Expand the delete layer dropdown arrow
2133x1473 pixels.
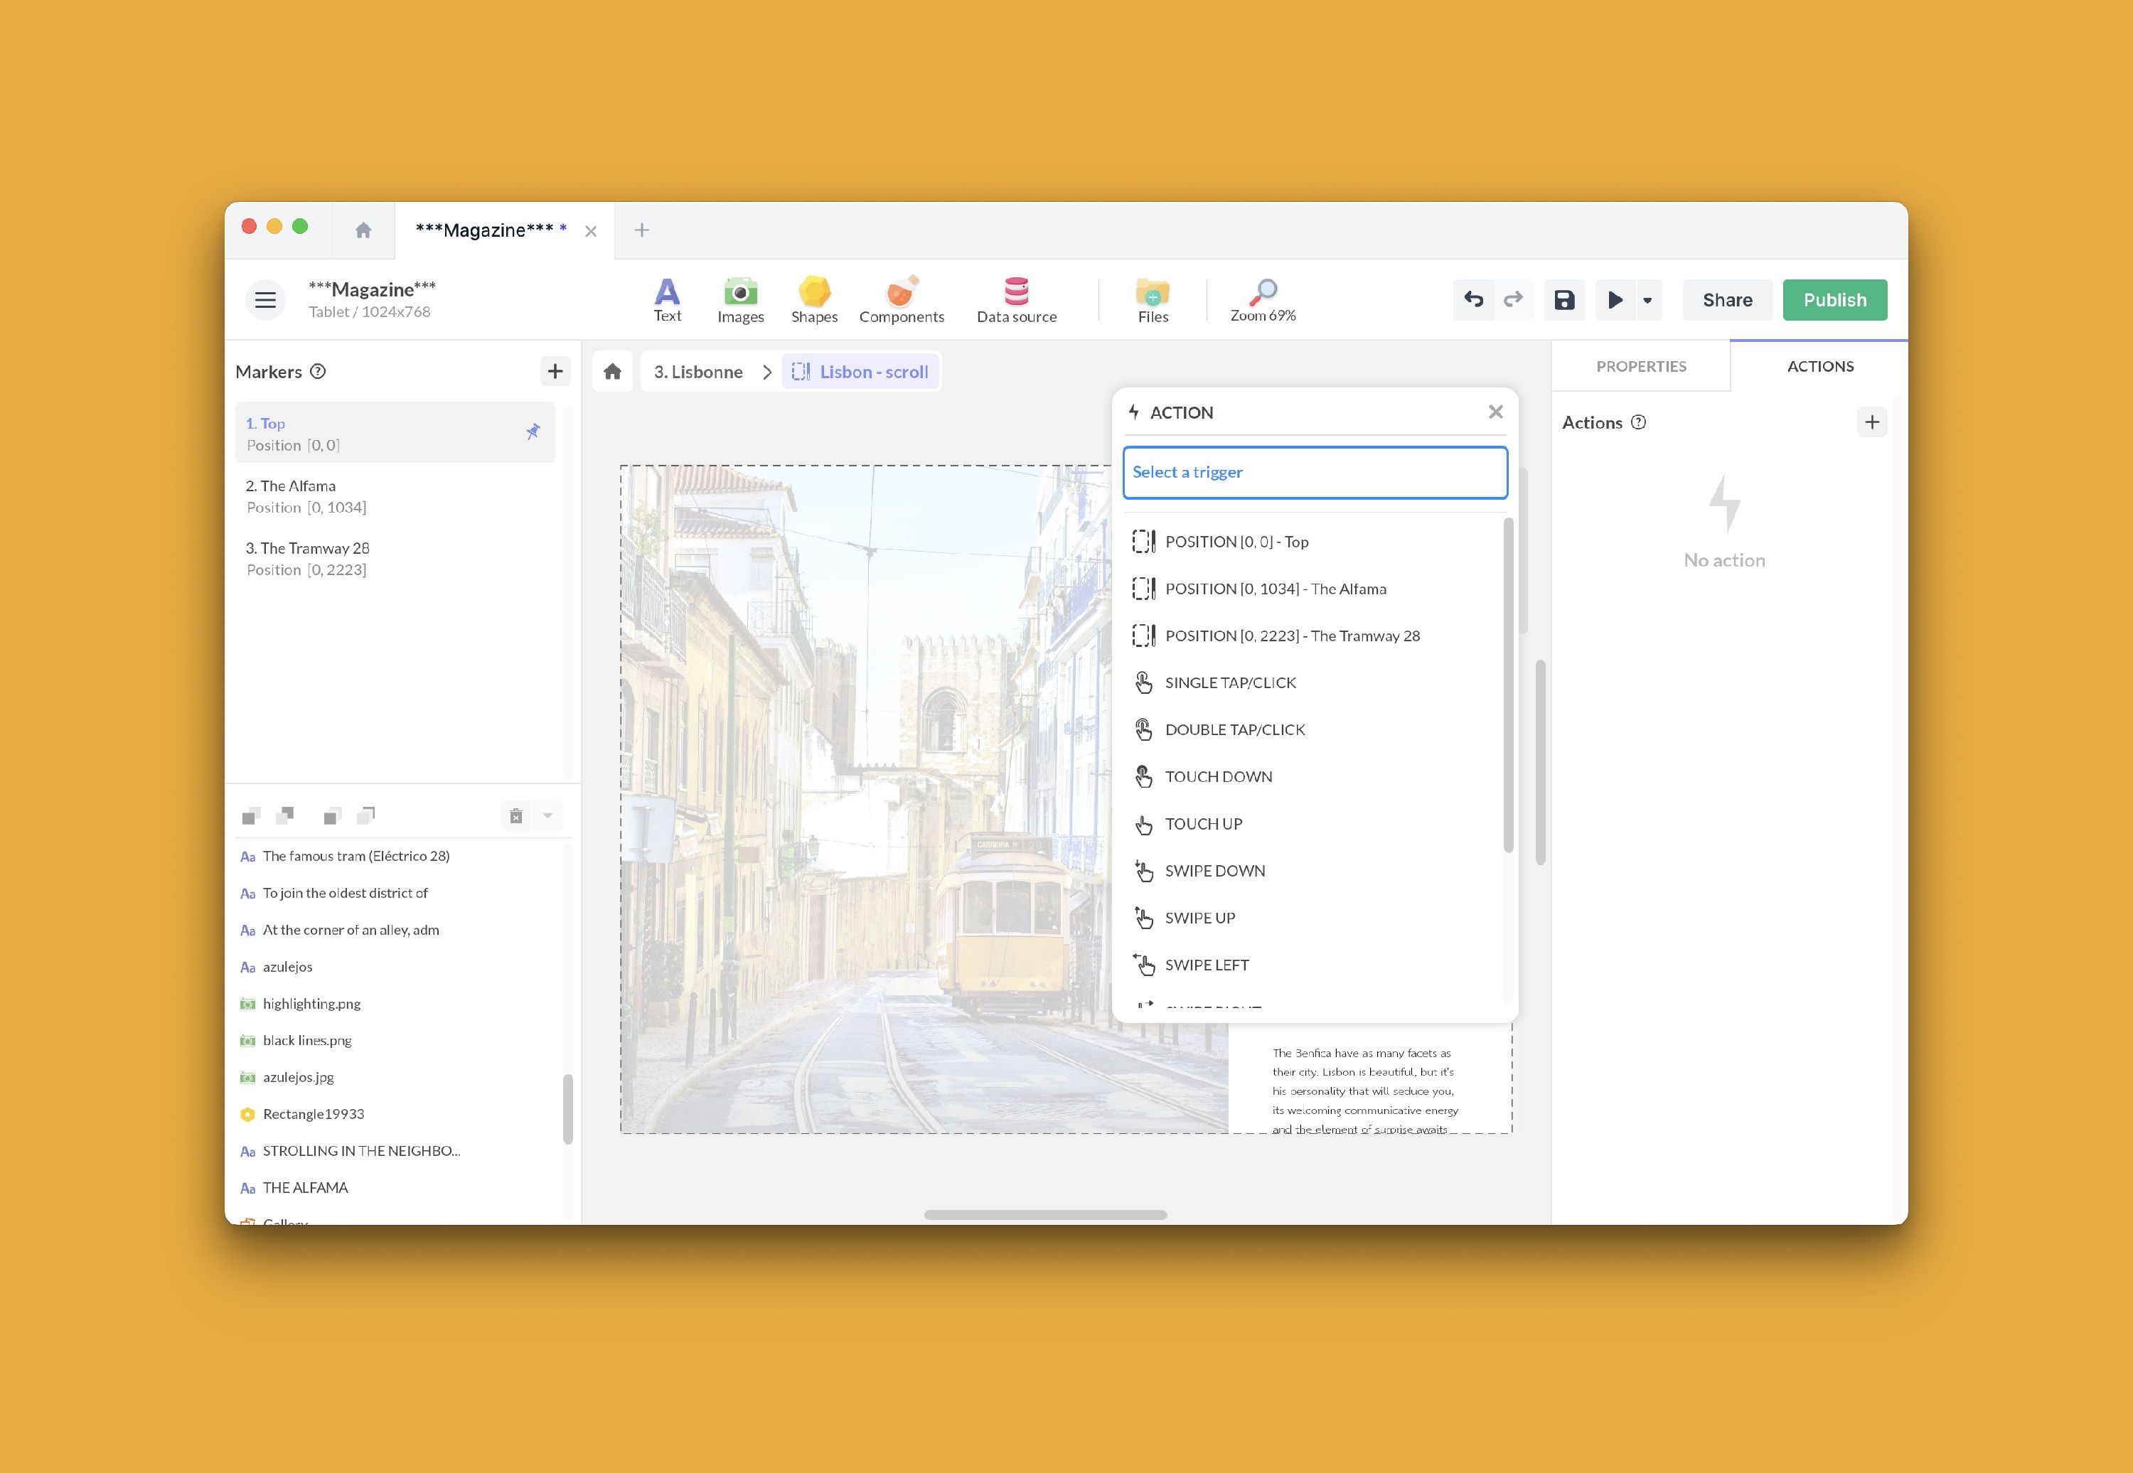pos(548,815)
